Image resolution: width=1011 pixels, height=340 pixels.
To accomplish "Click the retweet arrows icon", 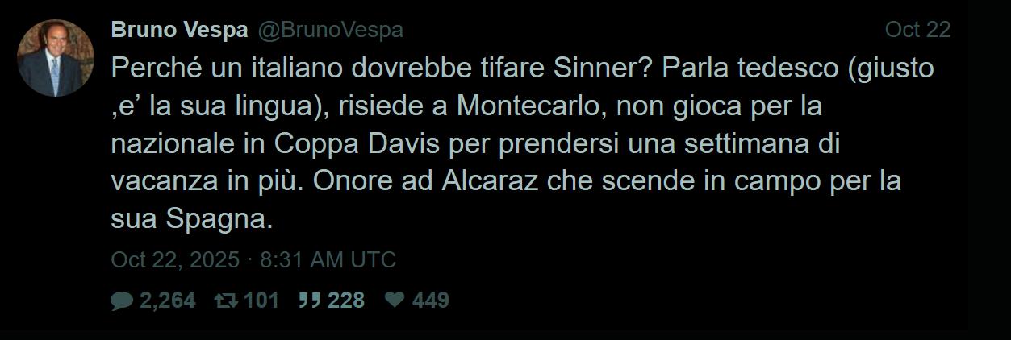I will pos(225,301).
